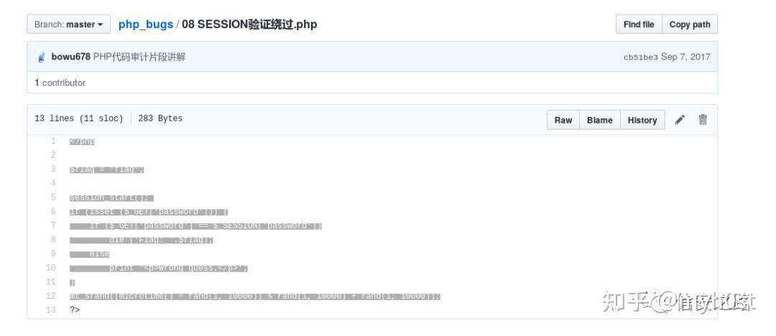Click the closing ?> tag on line 13
The image size is (776, 336).
(x=75, y=310)
